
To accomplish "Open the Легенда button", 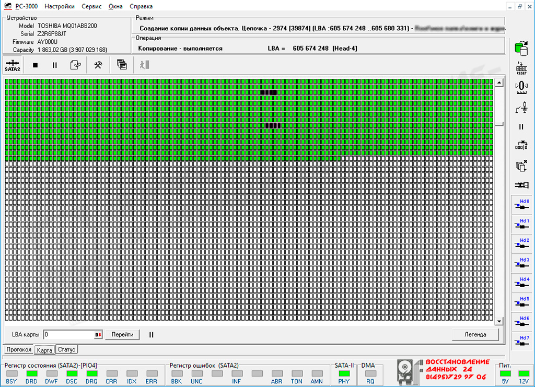I will (x=475, y=334).
